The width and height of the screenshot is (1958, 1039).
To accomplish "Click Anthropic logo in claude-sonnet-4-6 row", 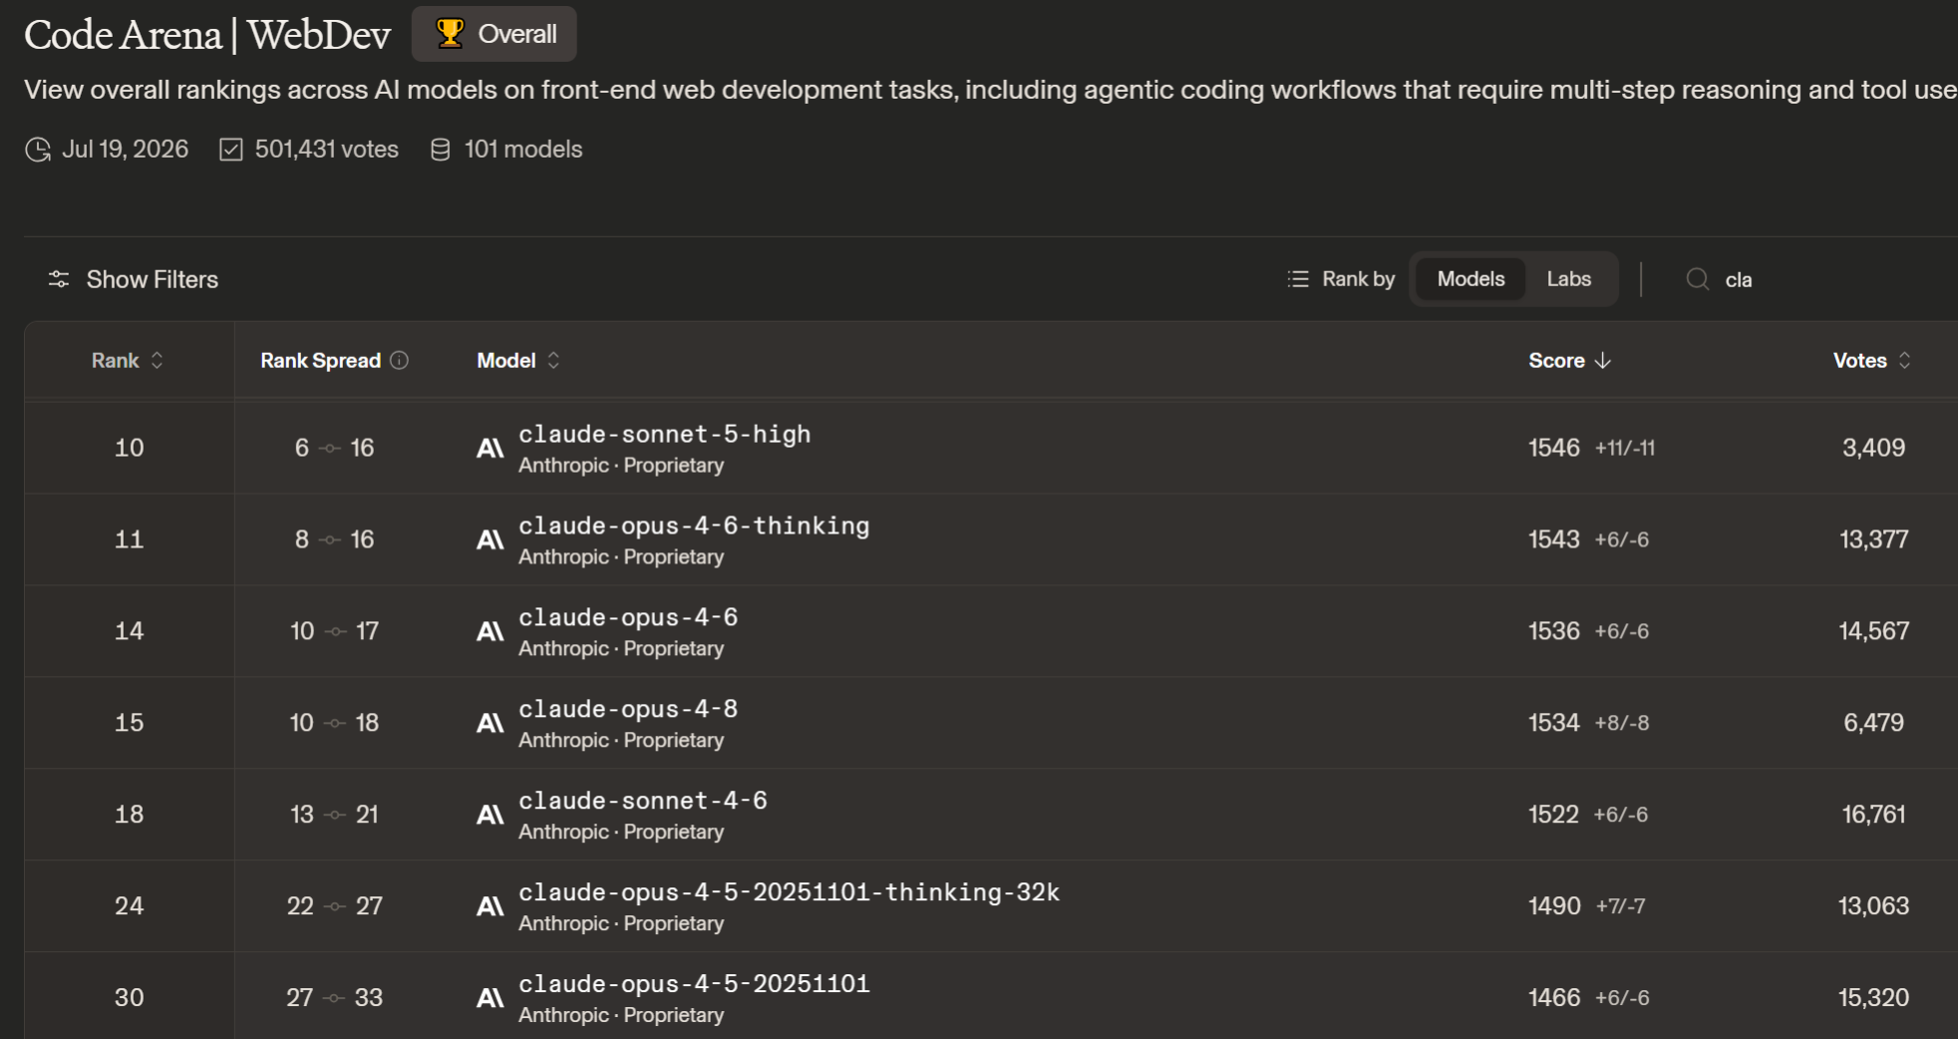I will click(x=490, y=815).
